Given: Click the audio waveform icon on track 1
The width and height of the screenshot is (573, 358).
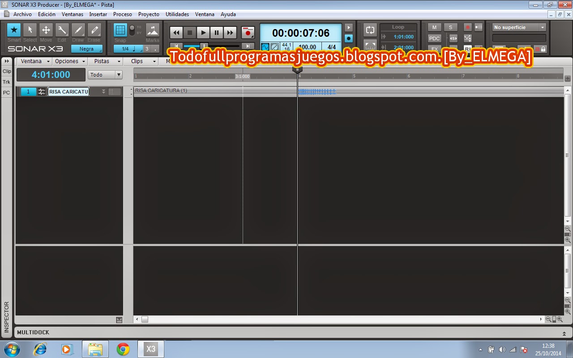Looking at the screenshot, I should (42, 92).
